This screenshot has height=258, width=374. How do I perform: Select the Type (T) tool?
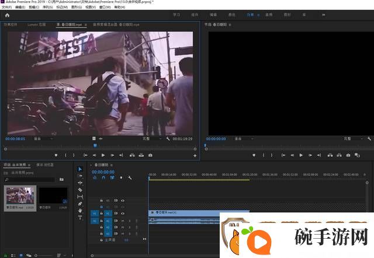[80, 218]
